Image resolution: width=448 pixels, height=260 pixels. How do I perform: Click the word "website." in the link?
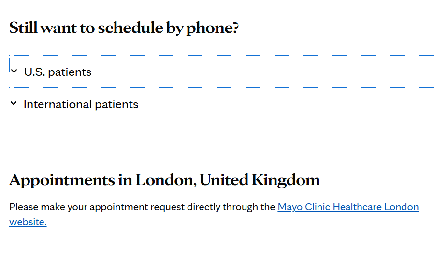28,222
